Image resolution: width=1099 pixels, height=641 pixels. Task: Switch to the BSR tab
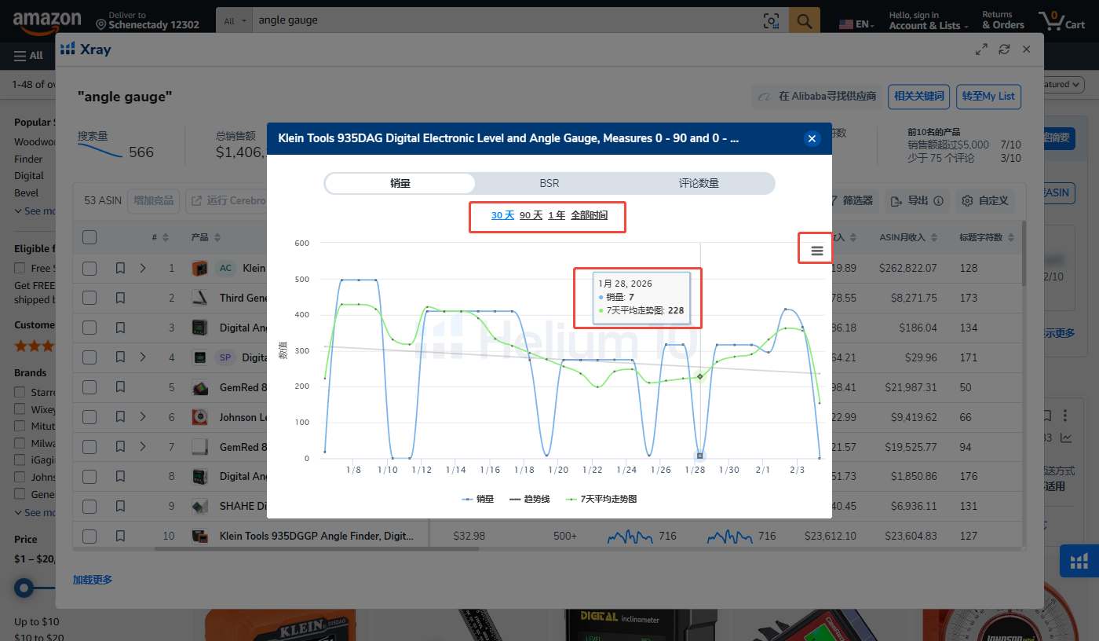click(x=549, y=183)
